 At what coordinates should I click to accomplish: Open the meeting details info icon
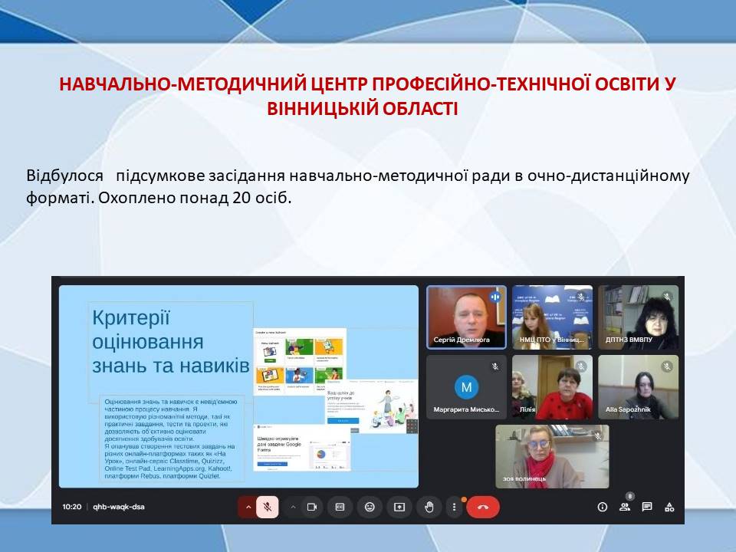pyautogui.click(x=602, y=507)
